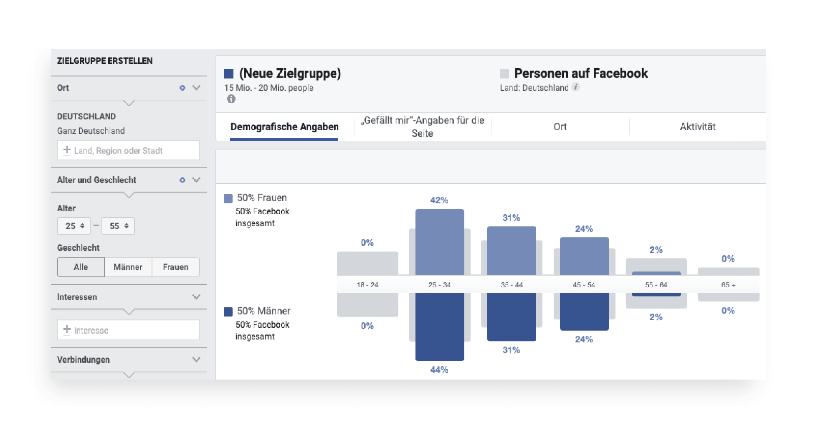Click the grey Personen auf Facebook square
This screenshot has width=818, height=428.
(504, 74)
